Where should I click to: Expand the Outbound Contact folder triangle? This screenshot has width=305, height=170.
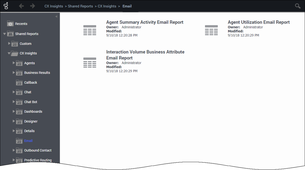14,150
